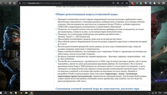Open the Gmail checker extension
Viewport: 167px width, 95px height.
coord(133,3)
